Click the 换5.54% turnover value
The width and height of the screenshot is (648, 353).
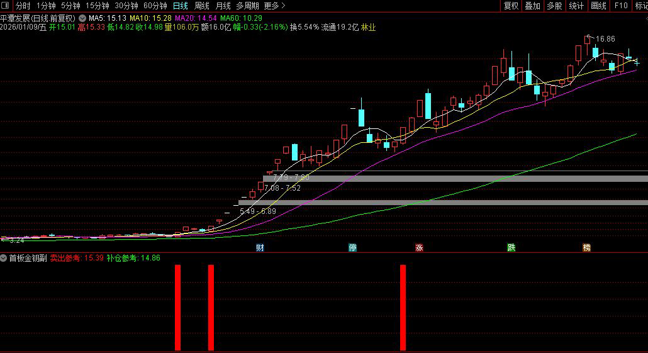[304, 27]
